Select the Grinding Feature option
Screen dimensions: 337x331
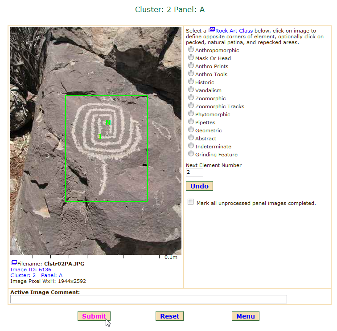click(x=191, y=154)
